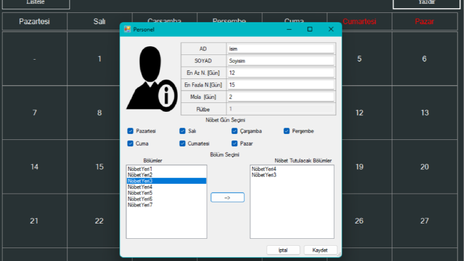Click calendar day 13 in main window
464x261 pixels.
click(424, 112)
